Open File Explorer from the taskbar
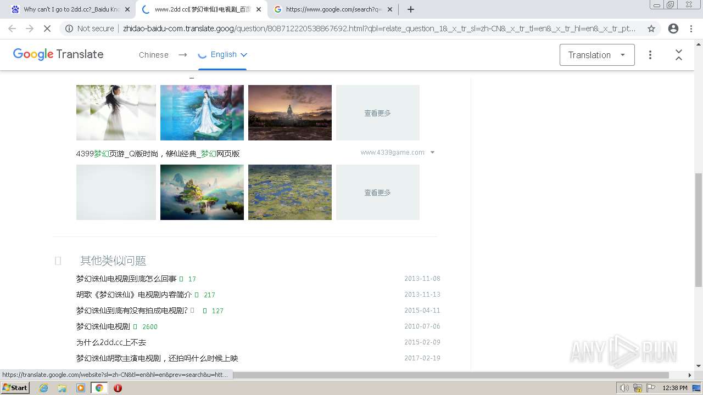The height and width of the screenshot is (395, 703). [x=62, y=388]
